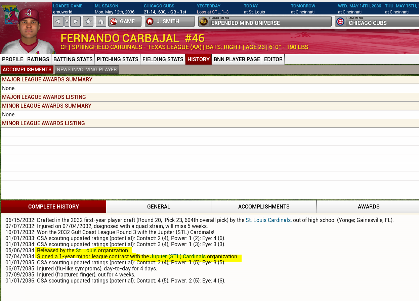Screen dimensions: 419x301
Task: Open the J. SMITH manager menu
Action: tap(170, 22)
